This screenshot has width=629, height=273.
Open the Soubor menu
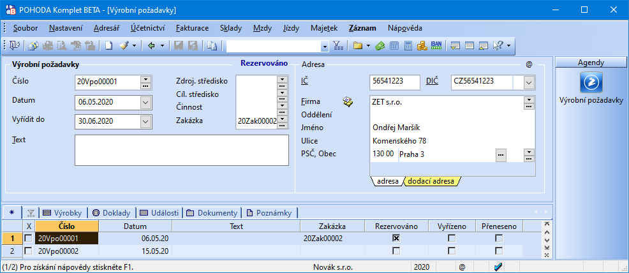(26, 28)
